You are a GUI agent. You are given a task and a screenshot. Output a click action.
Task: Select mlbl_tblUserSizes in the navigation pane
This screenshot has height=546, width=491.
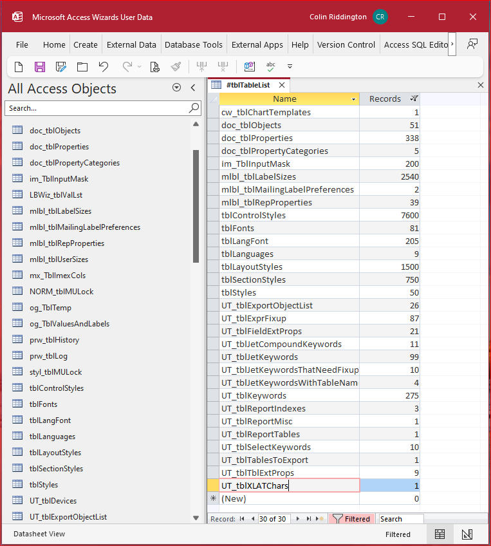59,259
